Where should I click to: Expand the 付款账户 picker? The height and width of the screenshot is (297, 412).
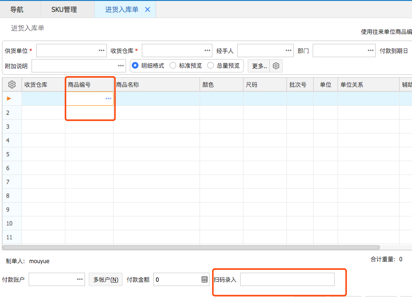(x=79, y=279)
